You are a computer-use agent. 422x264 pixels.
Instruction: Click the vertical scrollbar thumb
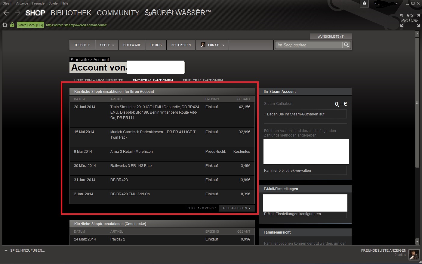[417, 102]
